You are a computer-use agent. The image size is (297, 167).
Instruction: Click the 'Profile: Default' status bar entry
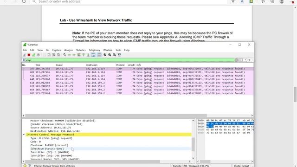coord(241,166)
